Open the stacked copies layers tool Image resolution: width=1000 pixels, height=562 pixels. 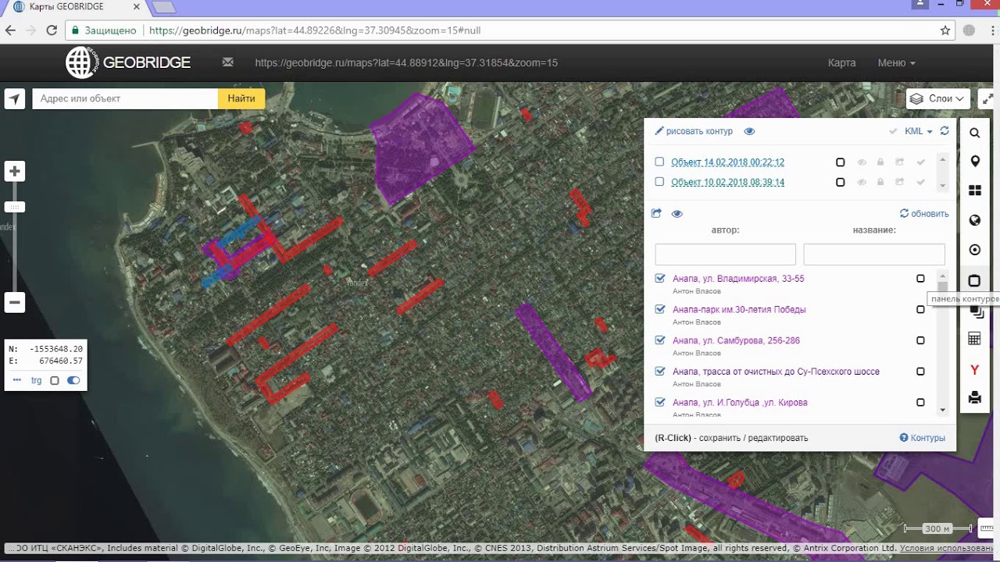977,311
